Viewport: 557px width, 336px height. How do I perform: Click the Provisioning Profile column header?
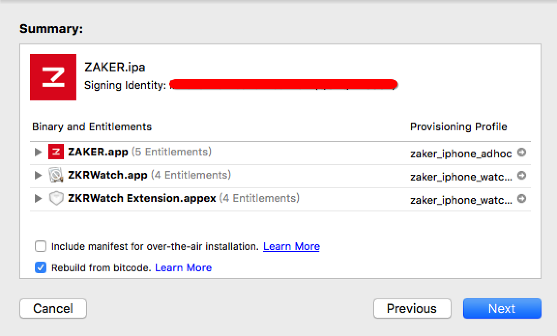(x=458, y=126)
